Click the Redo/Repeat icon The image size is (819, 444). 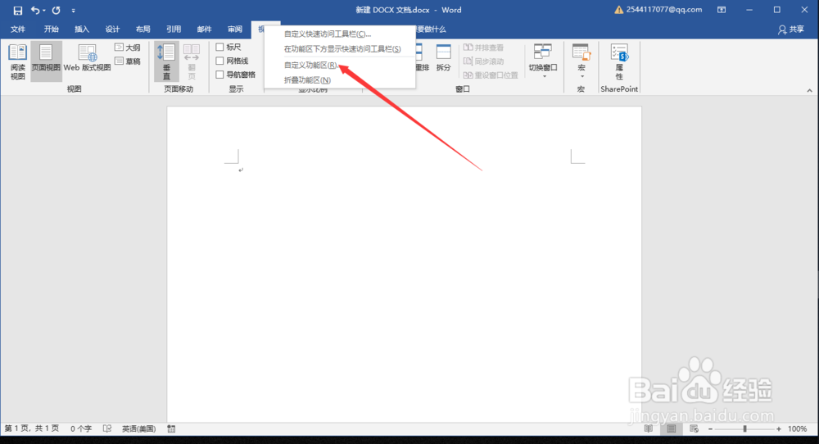56,10
